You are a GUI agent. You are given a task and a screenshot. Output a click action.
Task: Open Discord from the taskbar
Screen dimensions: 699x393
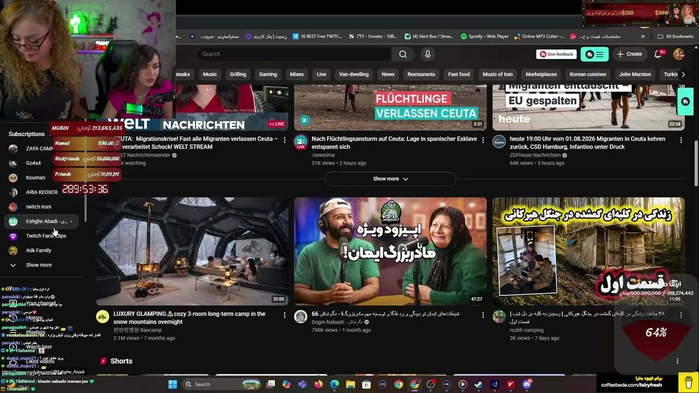pos(527,384)
